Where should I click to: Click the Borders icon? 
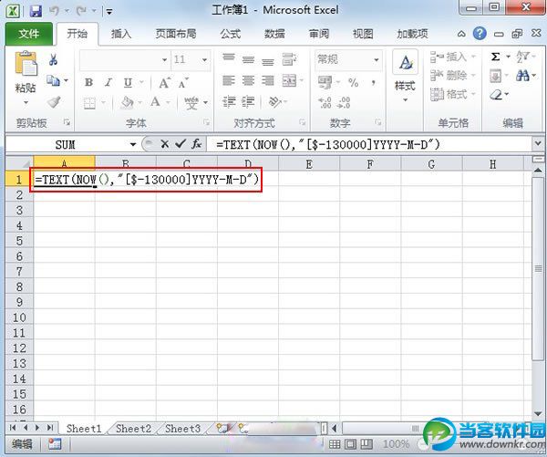[89, 103]
